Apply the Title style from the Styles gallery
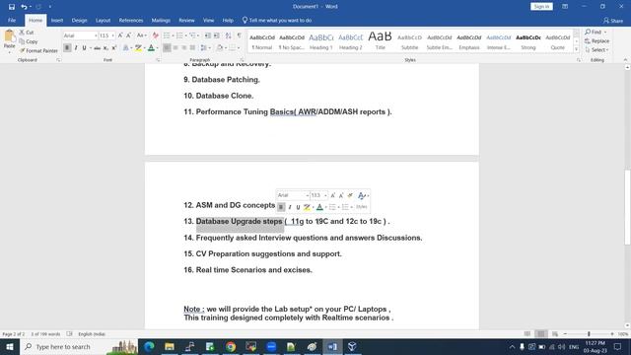631x355 pixels. pos(380,41)
